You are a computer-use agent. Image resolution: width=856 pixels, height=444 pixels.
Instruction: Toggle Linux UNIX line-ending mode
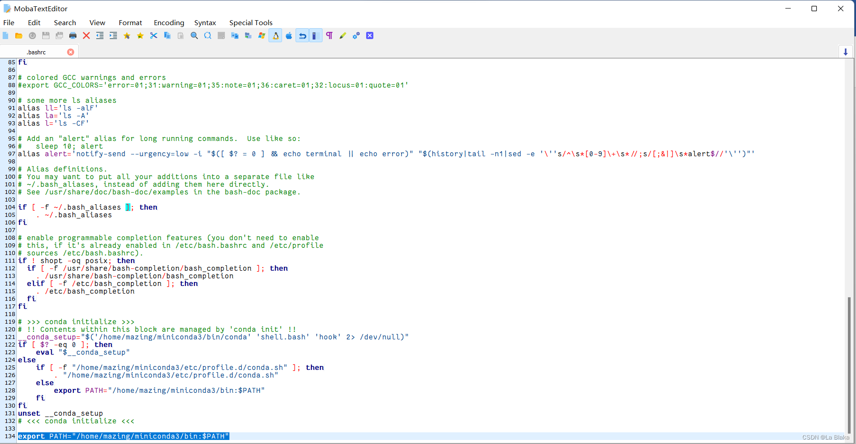point(275,35)
